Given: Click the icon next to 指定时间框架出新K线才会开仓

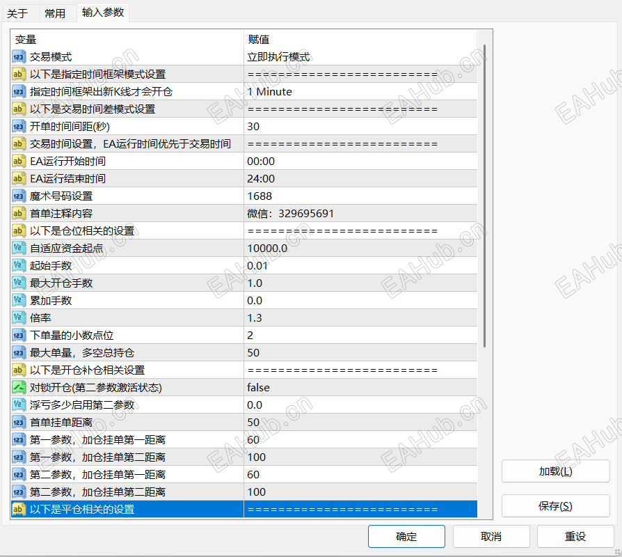Looking at the screenshot, I should [18, 92].
